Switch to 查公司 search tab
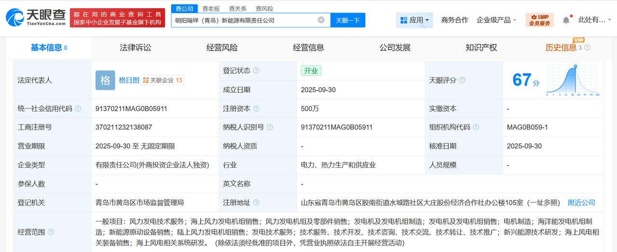The height and width of the screenshot is (252, 617). [184, 8]
